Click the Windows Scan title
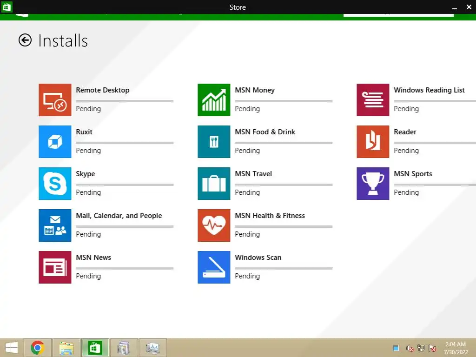Viewport: 476px width, 357px height. 258,258
